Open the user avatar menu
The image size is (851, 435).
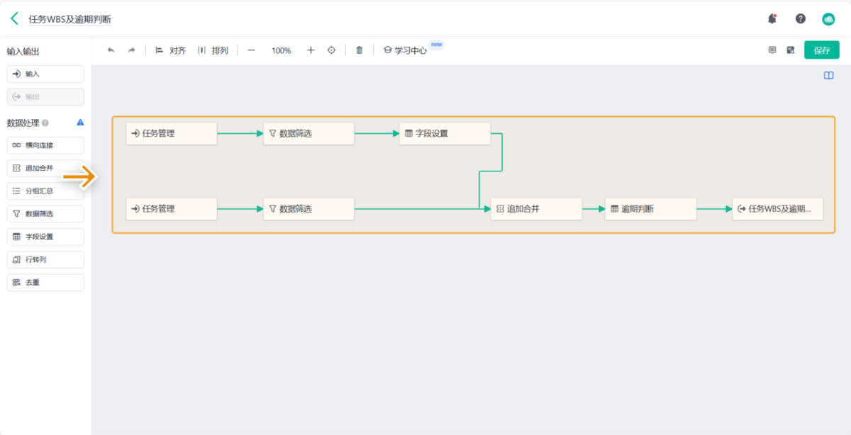pos(828,19)
